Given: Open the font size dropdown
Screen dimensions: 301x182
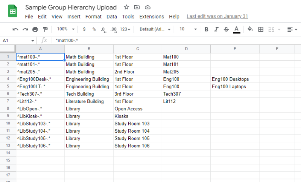Looking at the screenshot, I should [188, 29].
